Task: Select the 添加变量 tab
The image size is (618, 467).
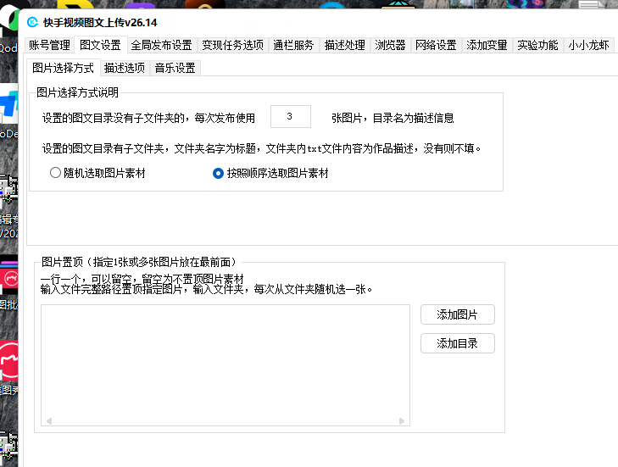Action: (x=487, y=45)
